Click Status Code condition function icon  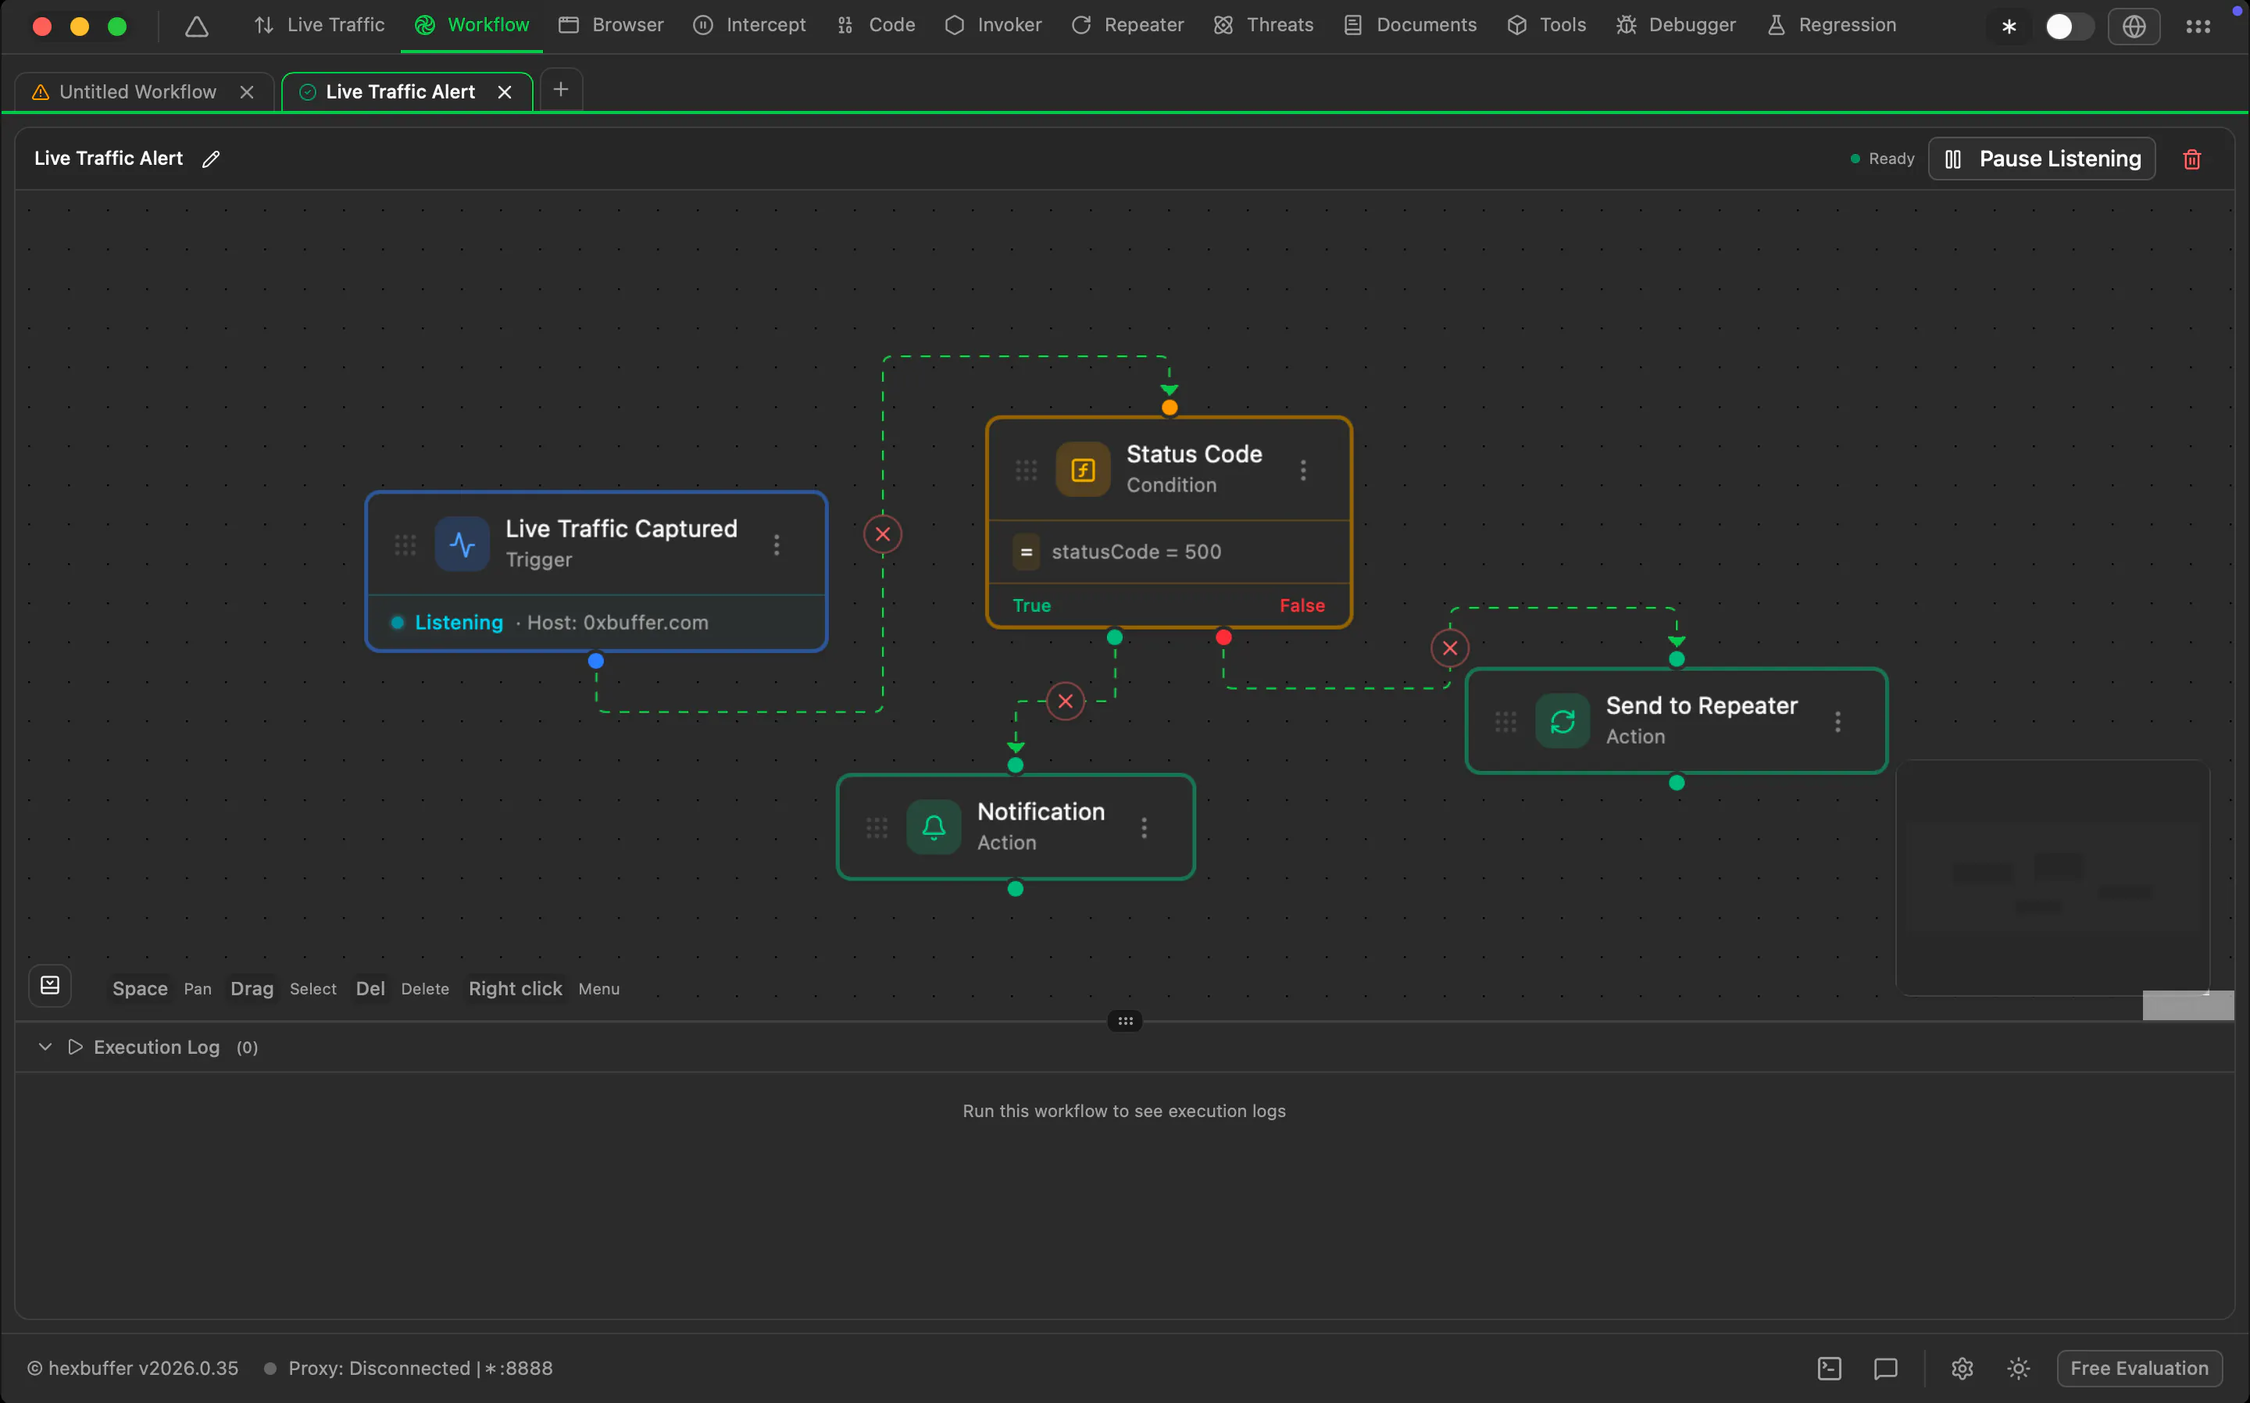[x=1083, y=470]
